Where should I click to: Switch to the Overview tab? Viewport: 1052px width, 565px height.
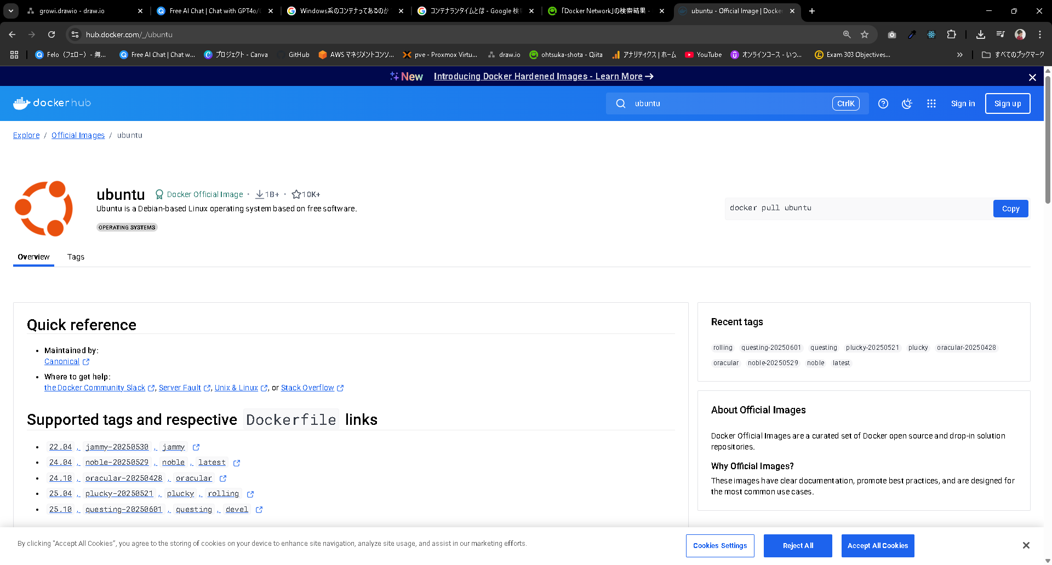pos(33,257)
